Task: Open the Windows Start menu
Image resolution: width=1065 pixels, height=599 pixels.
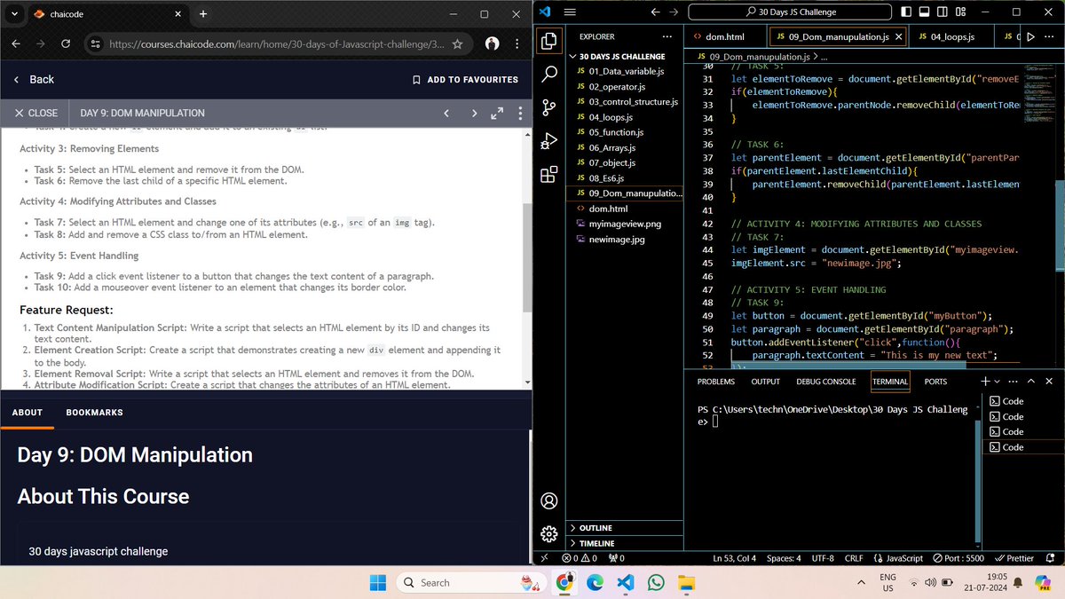Action: coord(378,583)
